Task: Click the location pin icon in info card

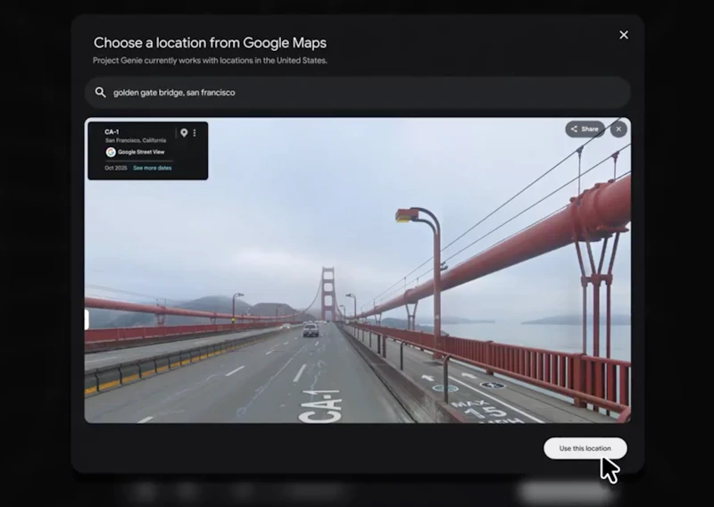Action: pos(184,133)
